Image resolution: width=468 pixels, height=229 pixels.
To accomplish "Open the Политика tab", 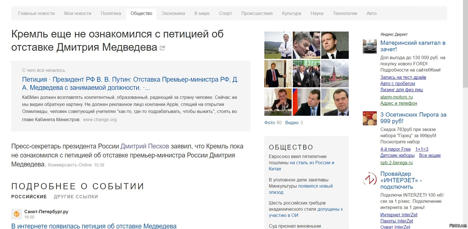I will 111,13.
